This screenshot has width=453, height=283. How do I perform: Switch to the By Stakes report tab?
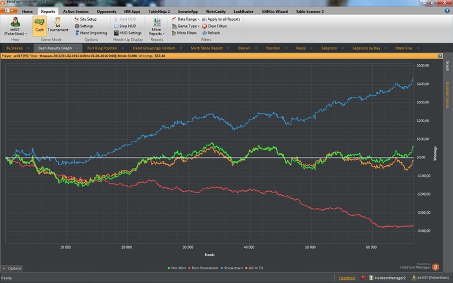[x=14, y=48]
